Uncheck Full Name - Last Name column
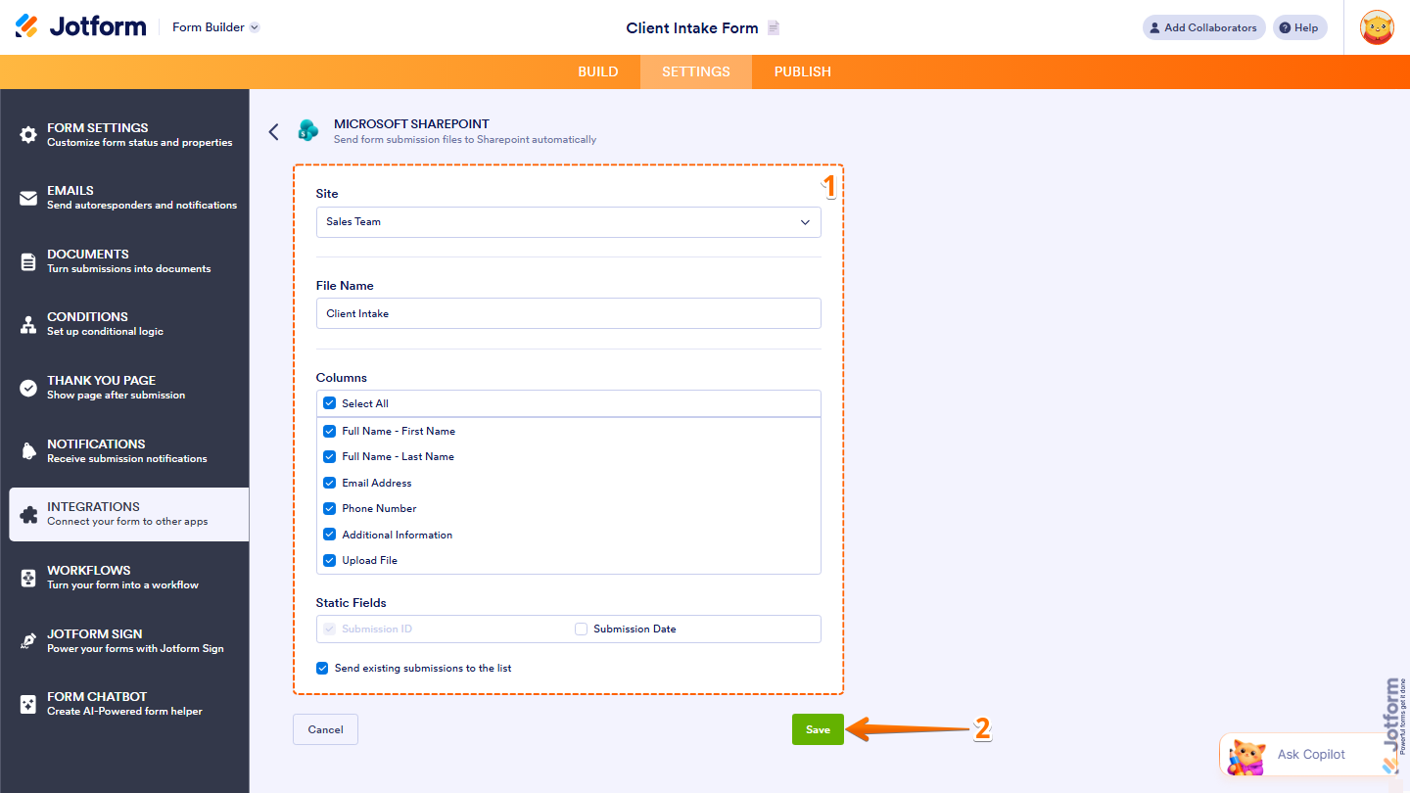Image resolution: width=1410 pixels, height=793 pixels. (329, 456)
